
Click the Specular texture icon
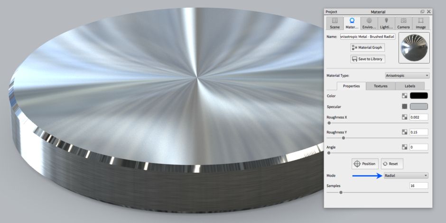coord(404,106)
